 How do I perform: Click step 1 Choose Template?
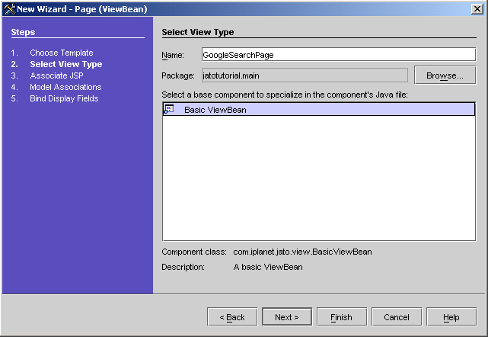pos(62,53)
